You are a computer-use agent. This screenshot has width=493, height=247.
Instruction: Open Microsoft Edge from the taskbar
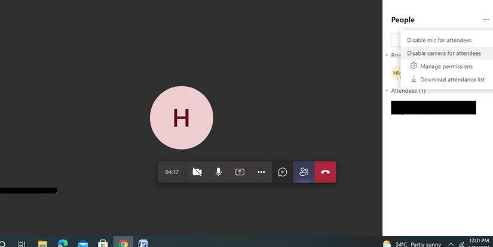pyautogui.click(x=63, y=243)
